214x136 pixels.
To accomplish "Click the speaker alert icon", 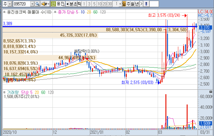I will pyautogui.click(x=44, y=4).
